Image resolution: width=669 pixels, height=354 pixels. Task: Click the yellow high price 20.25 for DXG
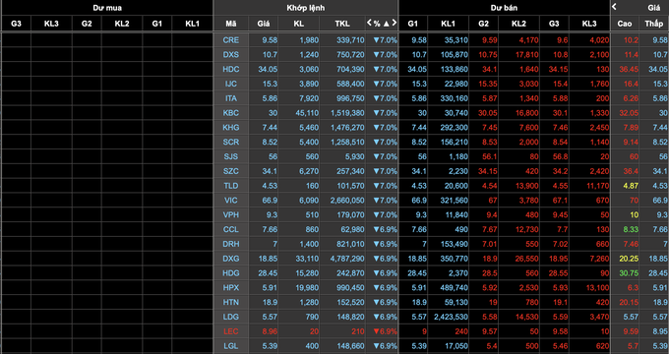click(x=629, y=259)
